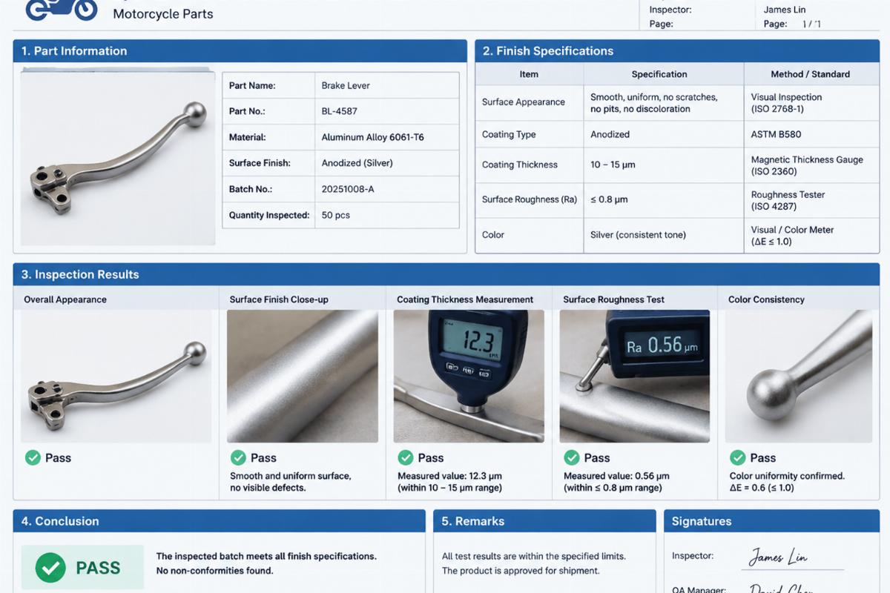Screen dimensions: 890x593
Task: Click the Coating Type row label
Action: [x=509, y=134]
